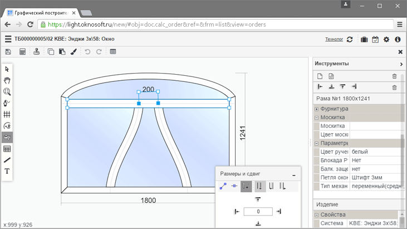Screen dimensions: 407x229
Task: Shift right arrow beside value field
Action: coord(279,212)
